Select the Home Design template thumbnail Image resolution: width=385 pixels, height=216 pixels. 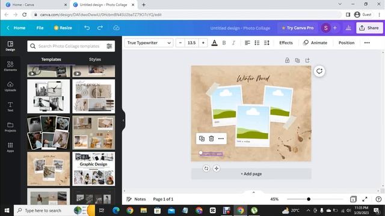[94, 96]
